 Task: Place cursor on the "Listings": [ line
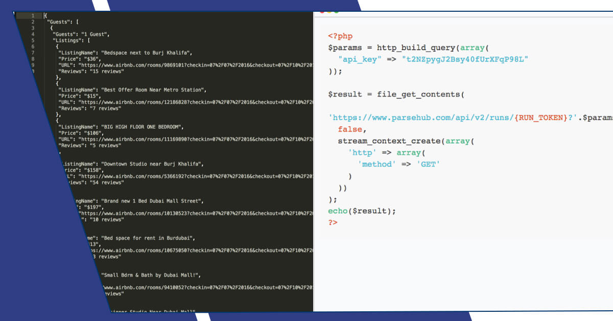coord(71,40)
